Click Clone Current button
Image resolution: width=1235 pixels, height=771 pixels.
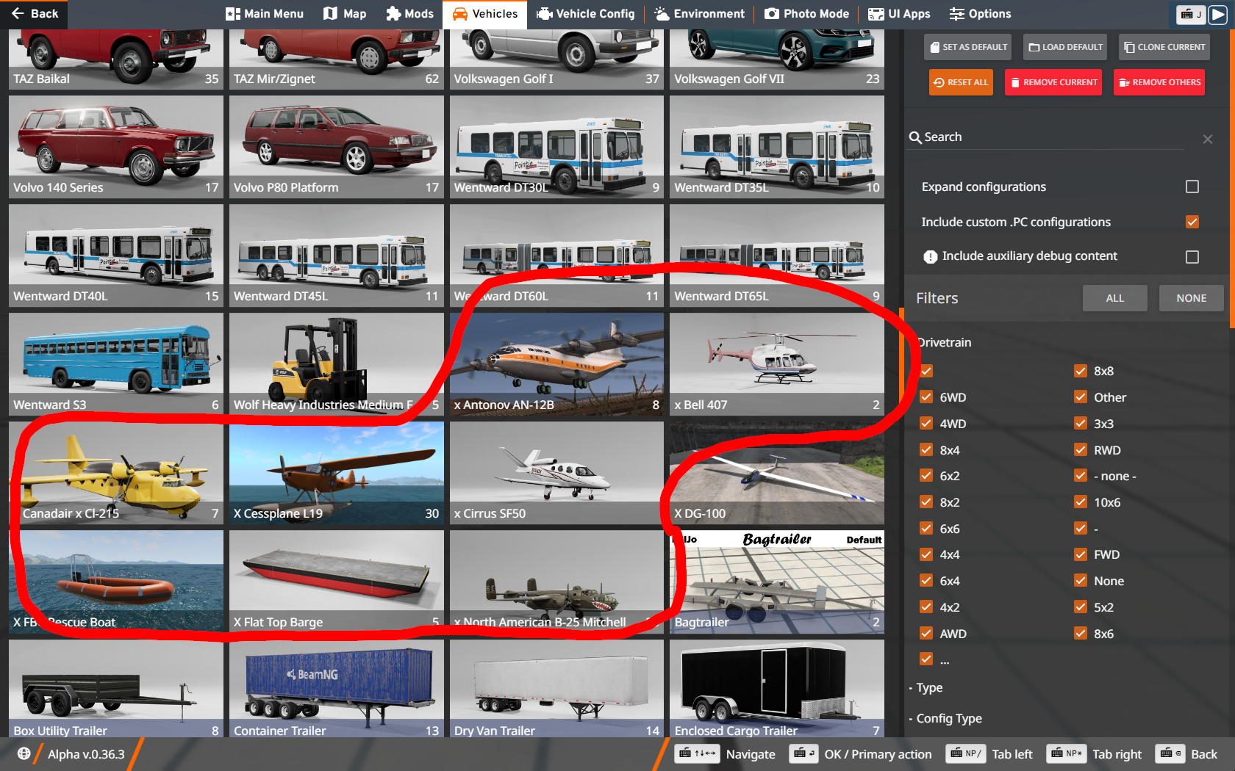[1164, 47]
